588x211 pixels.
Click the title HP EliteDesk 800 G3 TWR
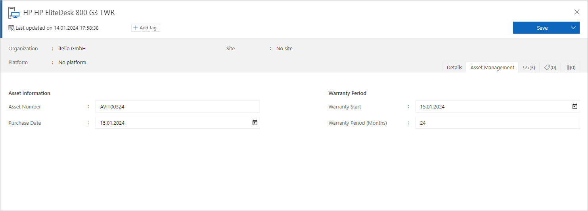pyautogui.click(x=69, y=13)
